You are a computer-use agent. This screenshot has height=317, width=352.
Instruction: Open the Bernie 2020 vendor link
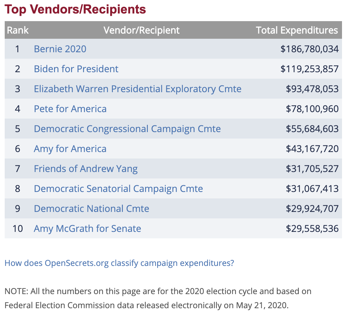point(60,49)
